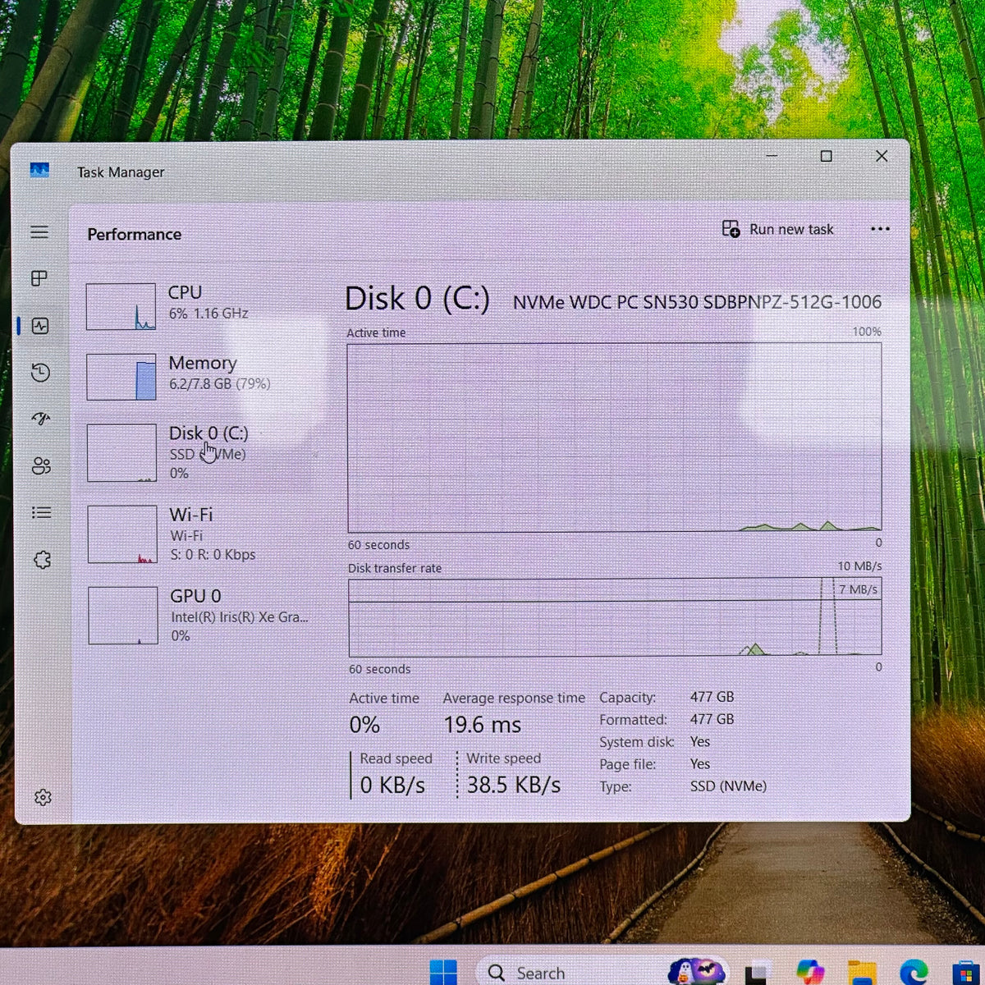Viewport: 985px width, 985px height.
Task: Open File Explorer from the taskbar
Action: (x=861, y=973)
